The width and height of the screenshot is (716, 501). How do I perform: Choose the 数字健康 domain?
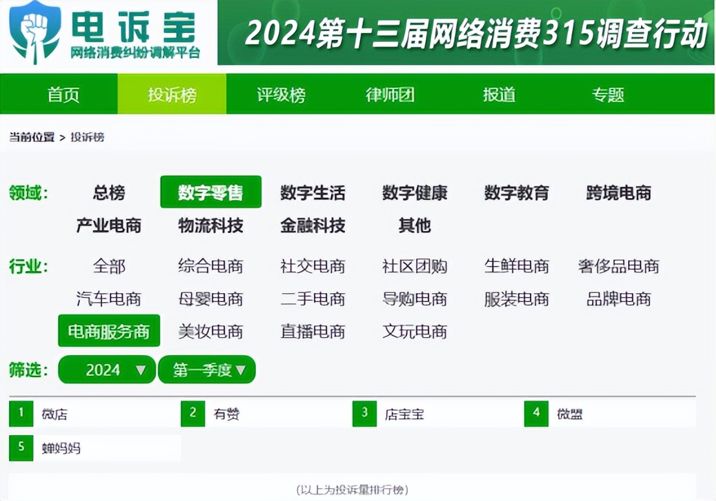pos(415,192)
